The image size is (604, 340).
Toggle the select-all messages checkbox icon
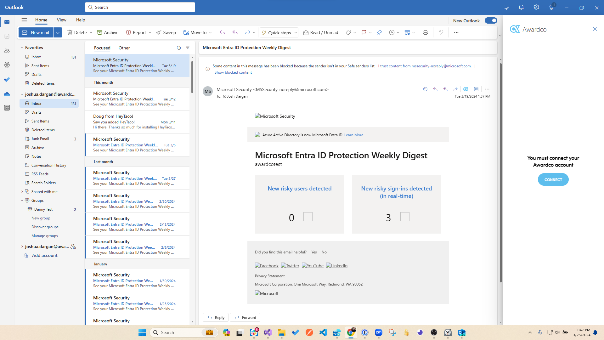point(178,48)
